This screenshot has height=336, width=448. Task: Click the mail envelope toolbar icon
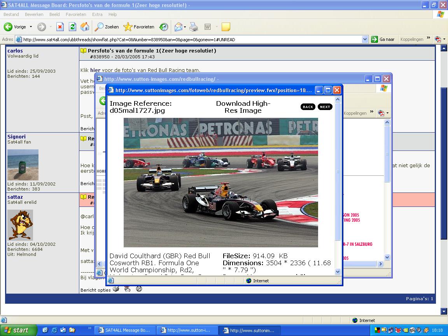pos(178,27)
